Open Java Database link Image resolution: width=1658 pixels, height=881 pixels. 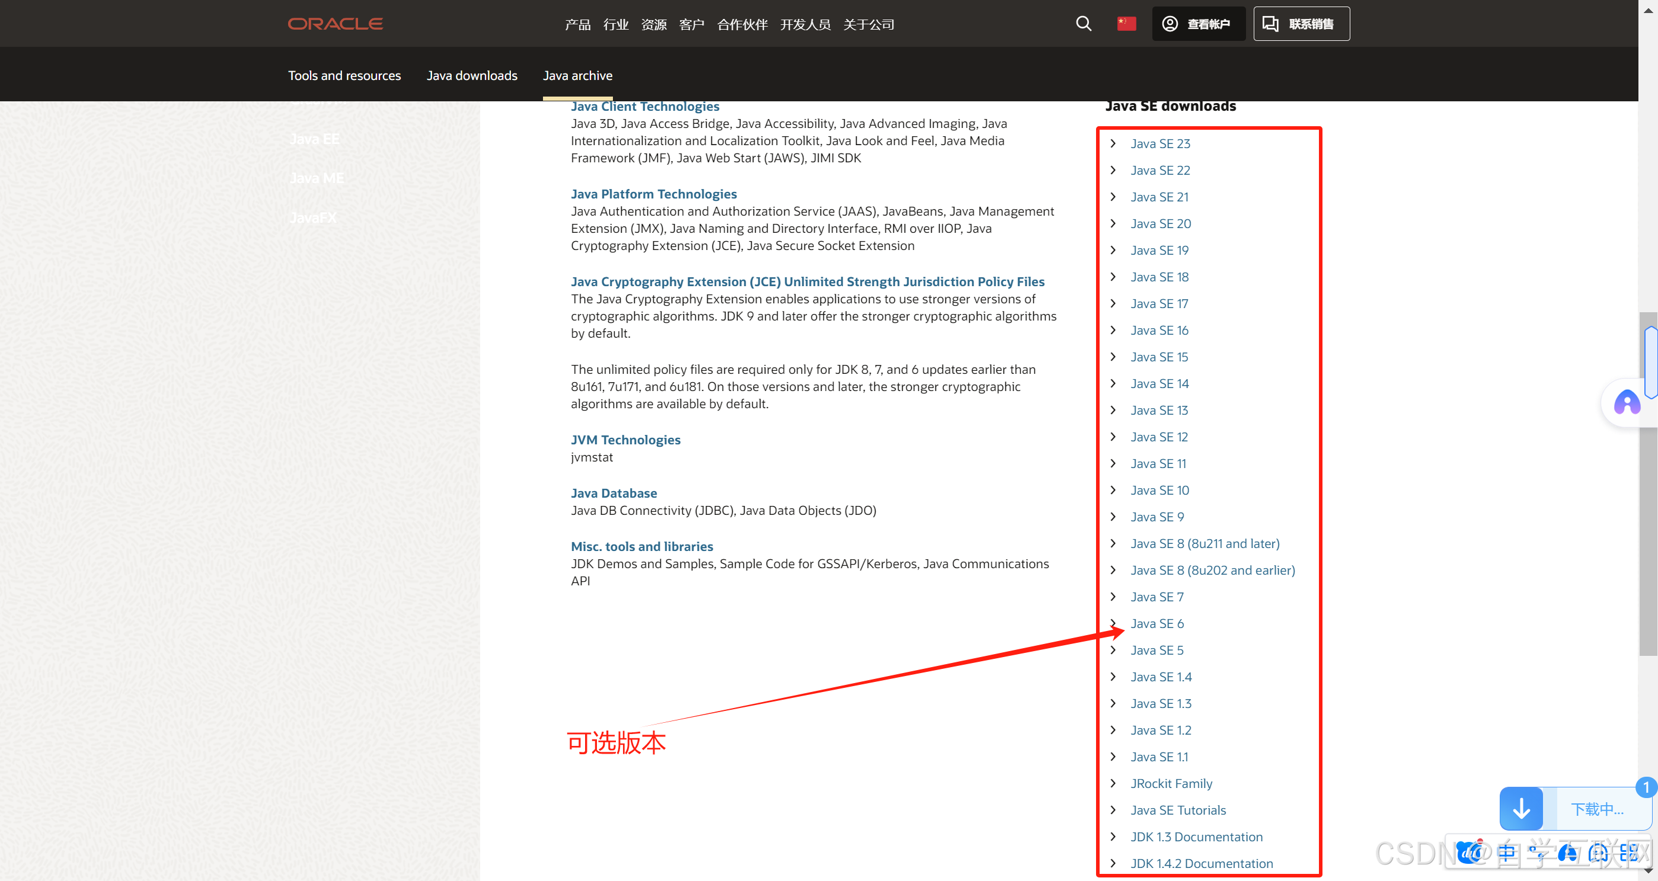pos(614,492)
